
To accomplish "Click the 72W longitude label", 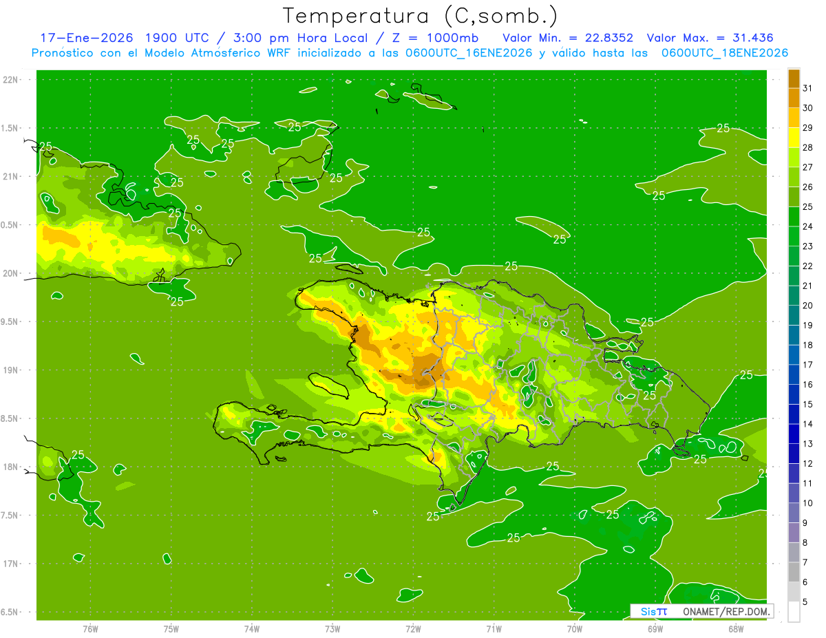I will click(413, 629).
